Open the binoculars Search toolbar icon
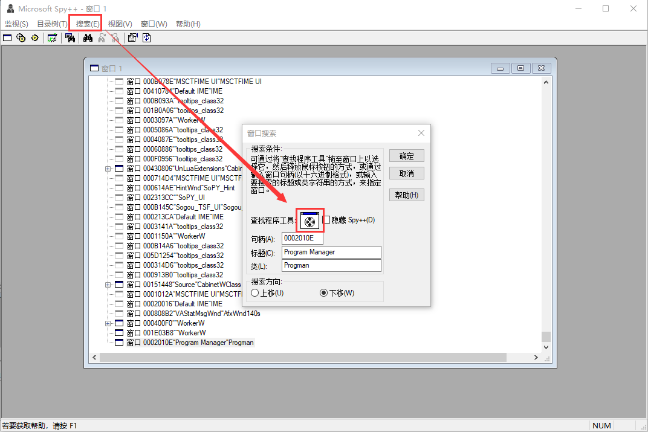This screenshot has width=648, height=432. tap(88, 37)
